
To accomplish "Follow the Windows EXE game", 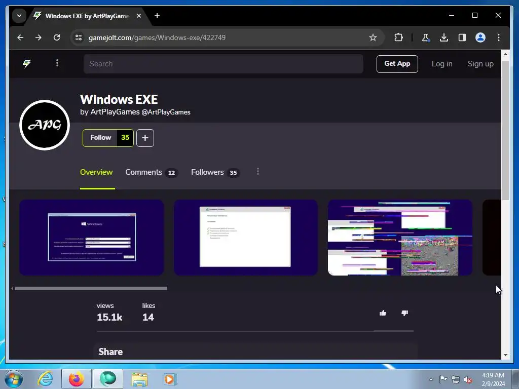I will click(100, 138).
